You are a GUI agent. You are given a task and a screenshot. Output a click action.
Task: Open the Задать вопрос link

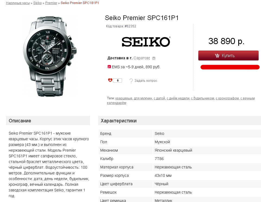coord(146,81)
